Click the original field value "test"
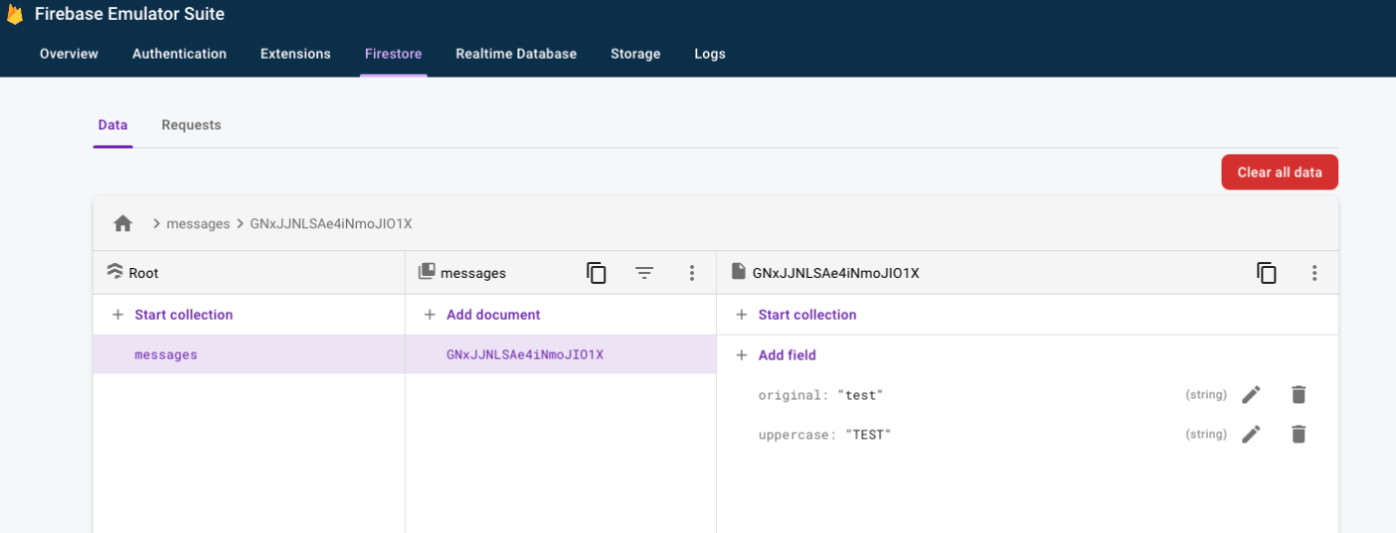 point(861,396)
